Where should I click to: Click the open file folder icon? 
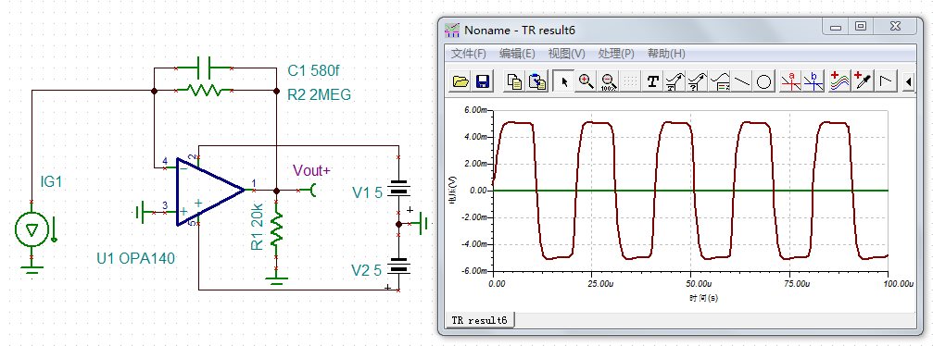click(460, 81)
